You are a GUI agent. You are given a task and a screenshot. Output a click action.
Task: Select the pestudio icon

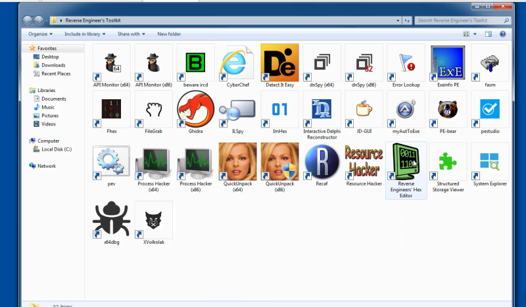pos(490,109)
